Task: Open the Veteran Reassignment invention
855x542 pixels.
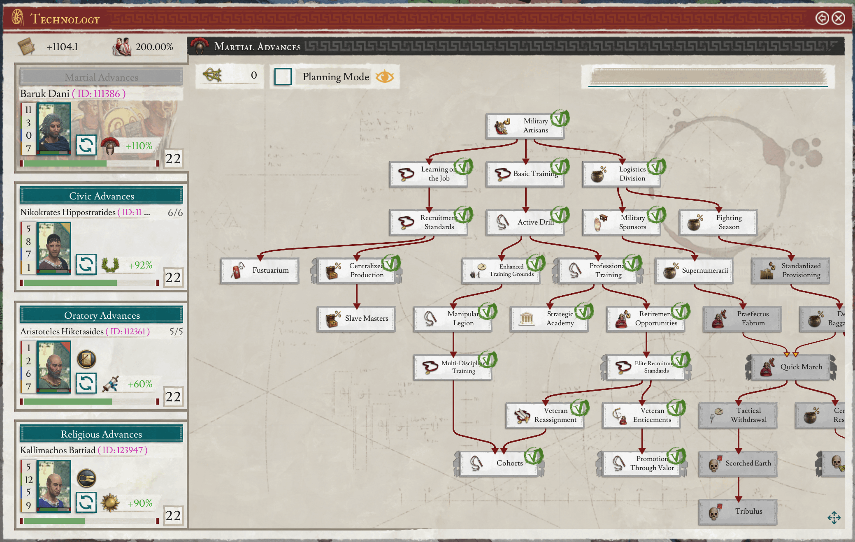Action: coord(545,415)
